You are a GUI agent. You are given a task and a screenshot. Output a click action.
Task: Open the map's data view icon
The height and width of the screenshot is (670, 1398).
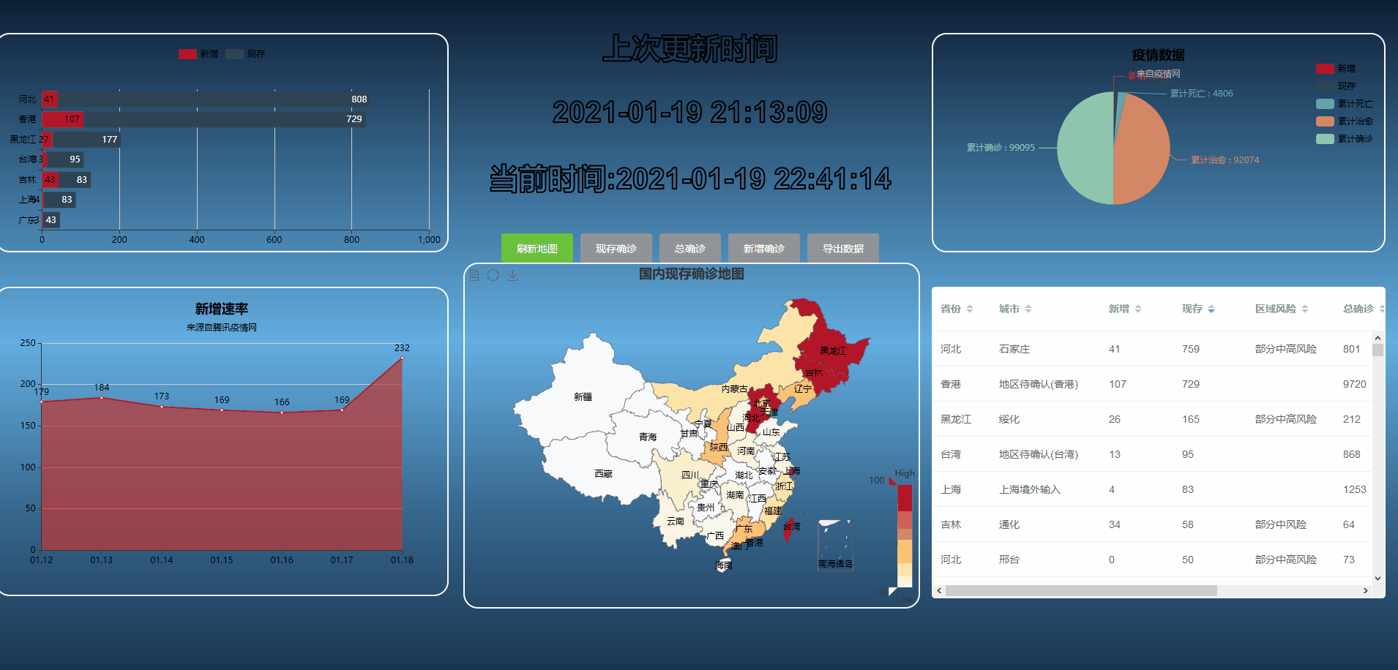click(x=474, y=275)
